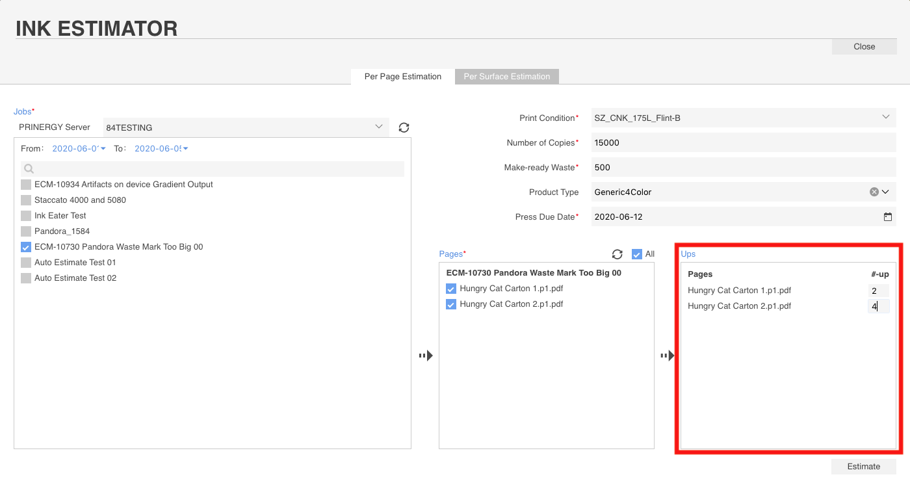Viewport: 910px width, 494px height.
Task: Click the Number of Copies field
Action: pyautogui.click(x=744, y=142)
